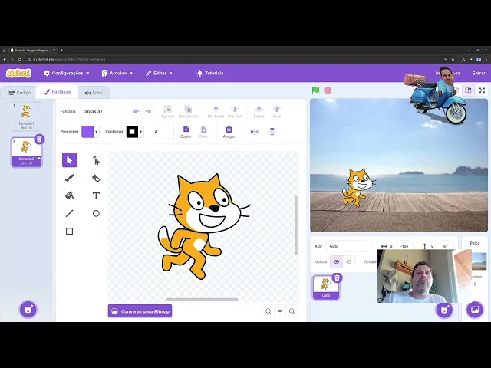The image size is (491, 368).
Task: Hide the sprite with crossed-eye icon
Action: click(x=348, y=262)
